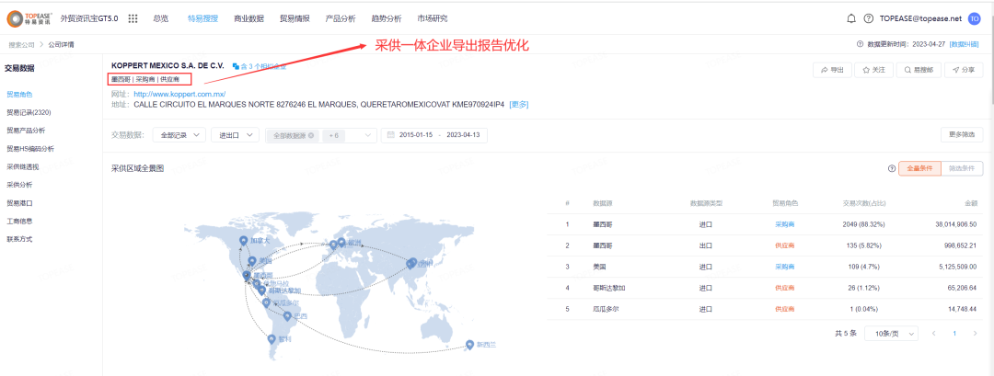994x376 pixels.
Task: Open the 总览 nav tab
Action: 161,19
